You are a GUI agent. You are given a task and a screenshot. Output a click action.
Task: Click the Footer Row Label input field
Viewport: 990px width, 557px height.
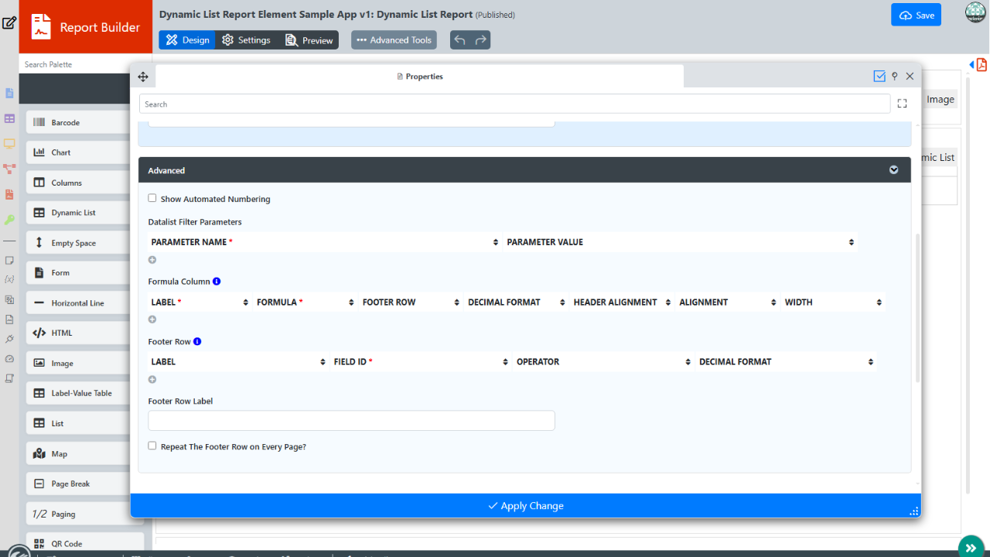(351, 421)
